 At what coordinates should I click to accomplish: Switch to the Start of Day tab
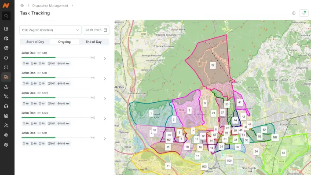[x=35, y=42]
